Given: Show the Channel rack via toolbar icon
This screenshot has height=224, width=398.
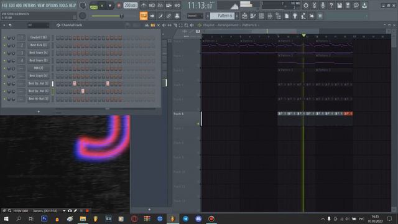Looking at the screenshot, I should tap(261, 16).
